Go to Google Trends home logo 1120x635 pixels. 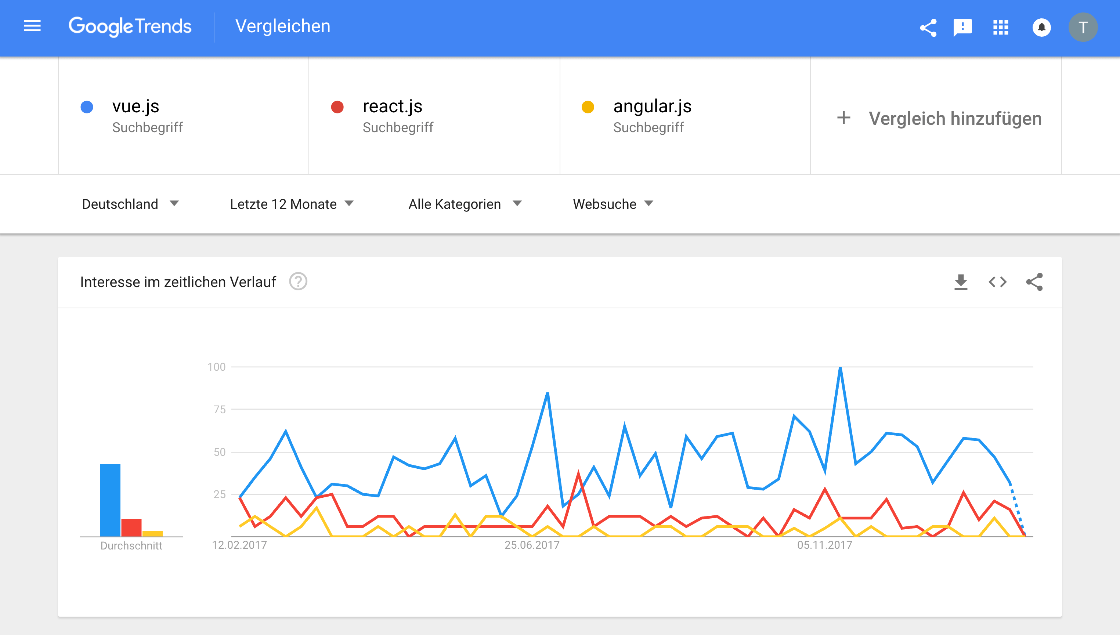(130, 26)
